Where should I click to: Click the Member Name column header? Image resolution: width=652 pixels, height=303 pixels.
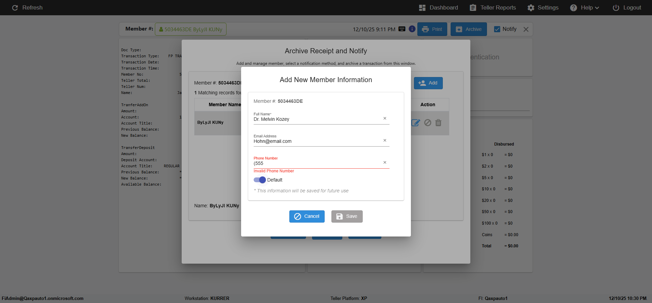pos(225,105)
